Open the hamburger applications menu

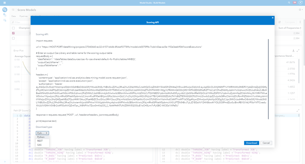coord(5,3)
